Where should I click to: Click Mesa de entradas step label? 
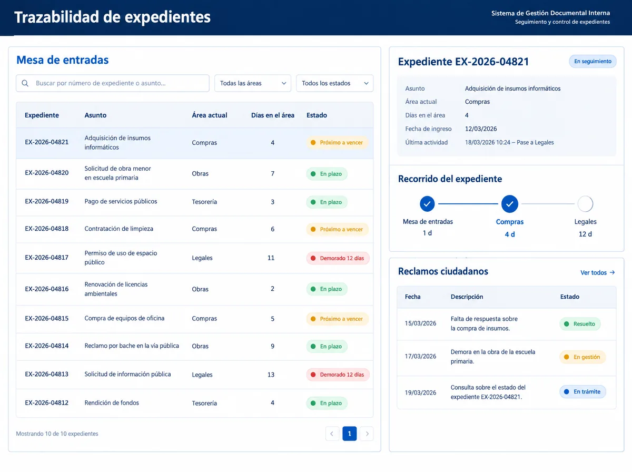pos(428,222)
